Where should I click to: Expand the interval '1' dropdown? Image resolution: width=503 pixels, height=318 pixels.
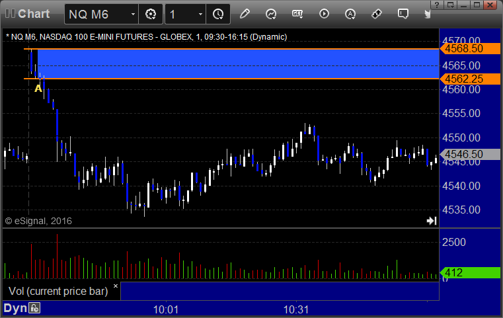pos(200,14)
